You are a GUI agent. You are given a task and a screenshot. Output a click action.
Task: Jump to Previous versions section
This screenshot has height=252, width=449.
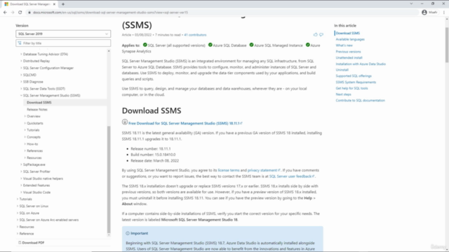coord(348,52)
